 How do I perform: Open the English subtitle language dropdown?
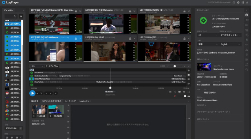click(230, 44)
